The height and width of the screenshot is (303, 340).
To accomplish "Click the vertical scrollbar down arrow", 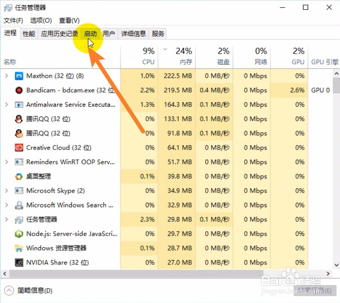I will click(336, 265).
